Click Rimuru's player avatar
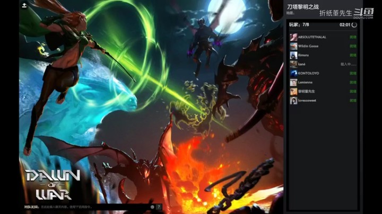Image resolution: width=382 pixels, height=214 pixels. (x=293, y=55)
